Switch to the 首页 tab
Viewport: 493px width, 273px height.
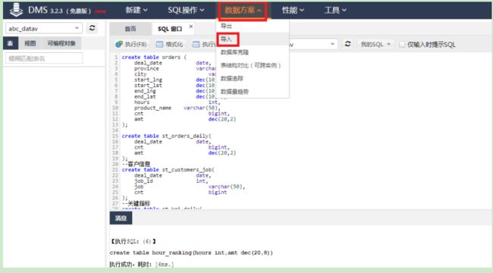(130, 29)
